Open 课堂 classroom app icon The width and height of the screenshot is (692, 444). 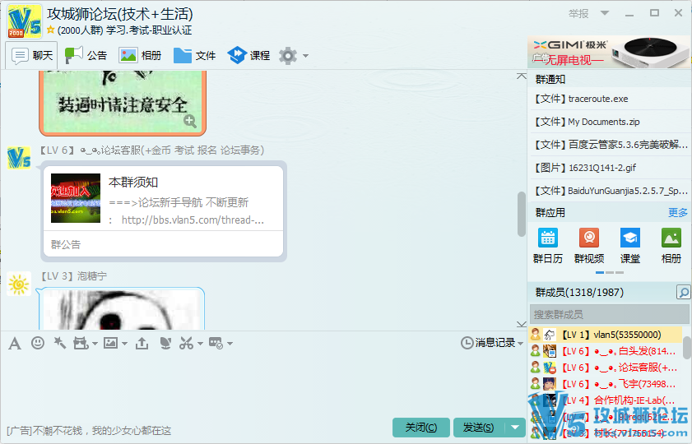[x=629, y=246]
